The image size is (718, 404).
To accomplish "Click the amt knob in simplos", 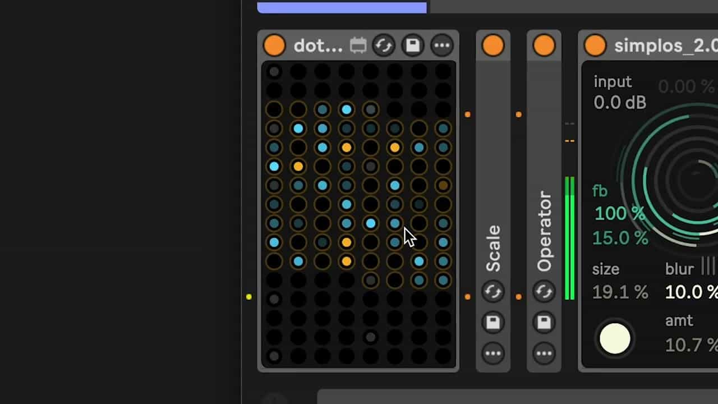I will coord(615,339).
